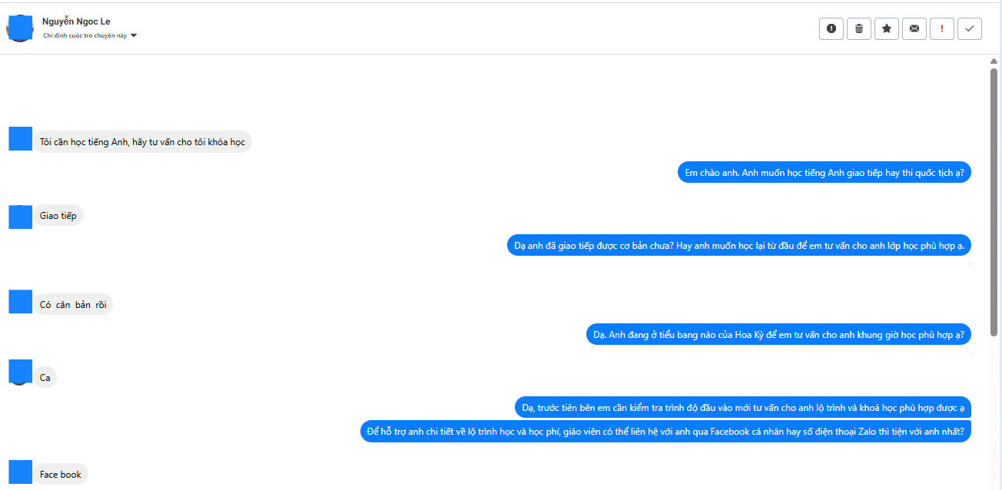Mark conversation unread with envelope icon
The height and width of the screenshot is (490, 1002).
914,28
